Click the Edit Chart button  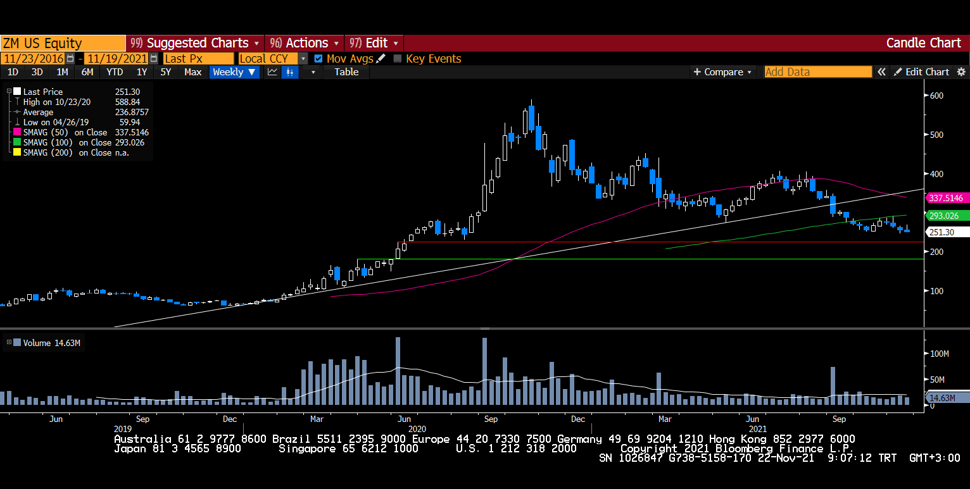tap(921, 71)
